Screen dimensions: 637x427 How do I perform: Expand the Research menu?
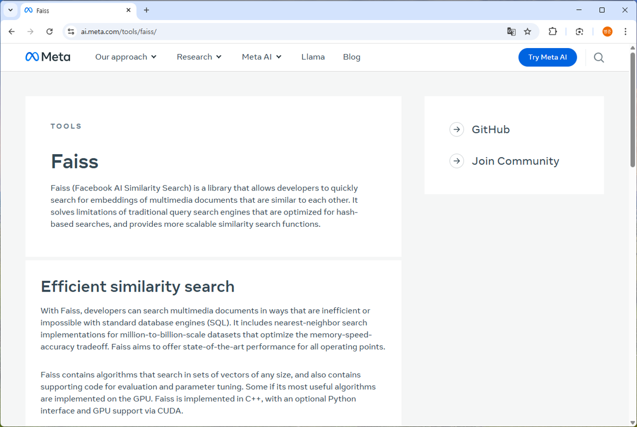200,57
